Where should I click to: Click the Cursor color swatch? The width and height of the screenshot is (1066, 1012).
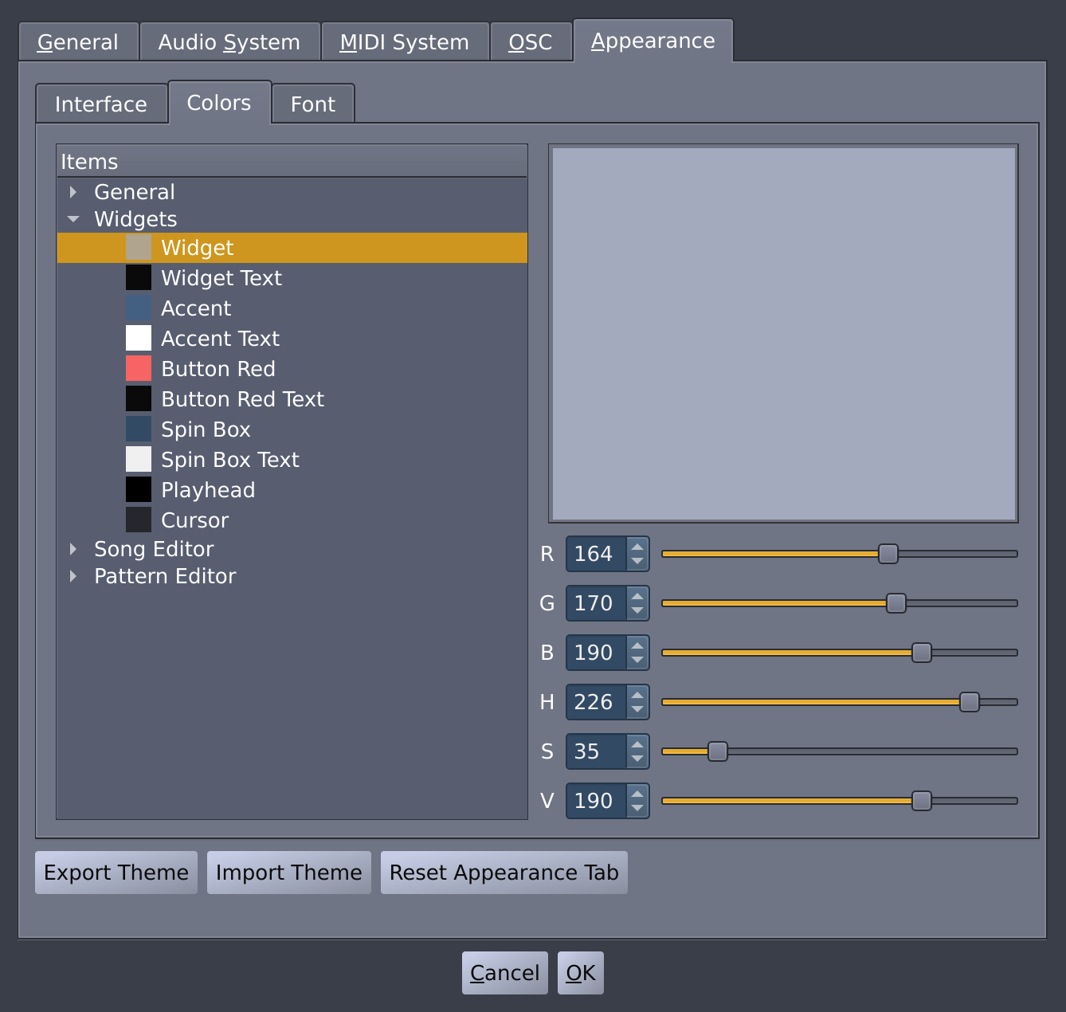pyautogui.click(x=138, y=520)
